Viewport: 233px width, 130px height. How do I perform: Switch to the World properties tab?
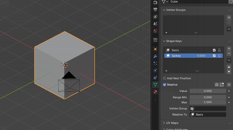tap(155, 31)
